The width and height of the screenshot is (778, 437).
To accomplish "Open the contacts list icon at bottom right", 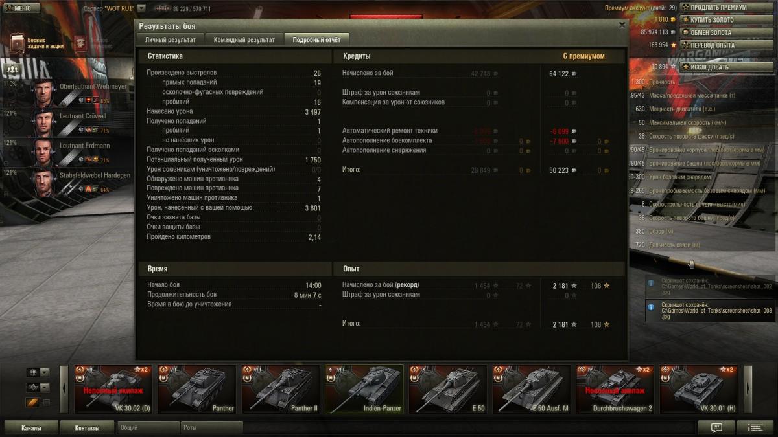I will [755, 427].
